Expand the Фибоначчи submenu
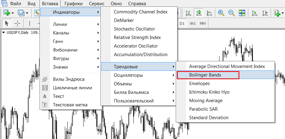Viewport: 285px width, 139px height. click(70, 50)
